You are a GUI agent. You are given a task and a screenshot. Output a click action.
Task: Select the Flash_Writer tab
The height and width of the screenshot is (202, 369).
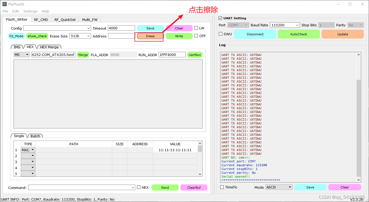click(17, 19)
